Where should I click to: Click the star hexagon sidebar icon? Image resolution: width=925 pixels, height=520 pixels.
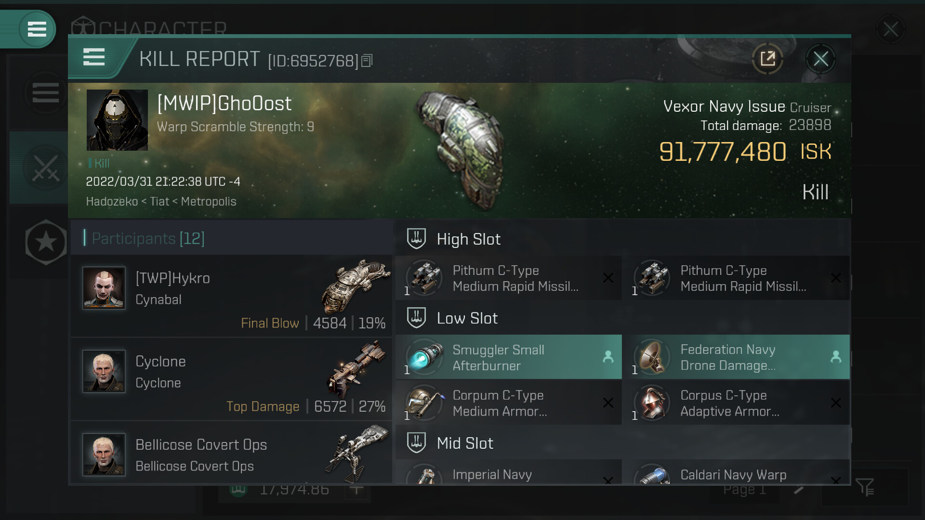point(46,242)
